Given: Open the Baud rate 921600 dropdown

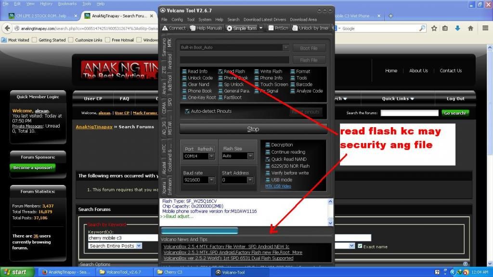Looking at the screenshot, I should click(x=211, y=180).
